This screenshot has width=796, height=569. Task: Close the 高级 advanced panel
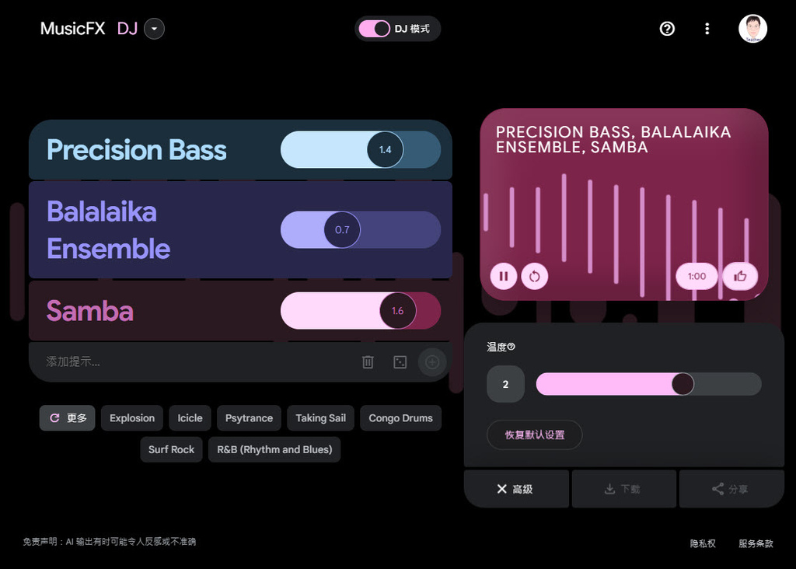(516, 489)
